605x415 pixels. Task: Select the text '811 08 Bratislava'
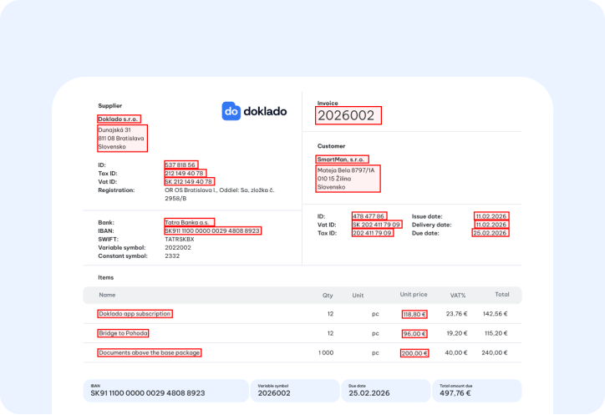[121, 138]
